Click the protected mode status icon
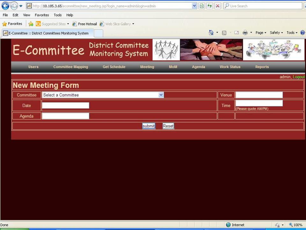Viewport: 306px width, 230px height. click(277, 225)
